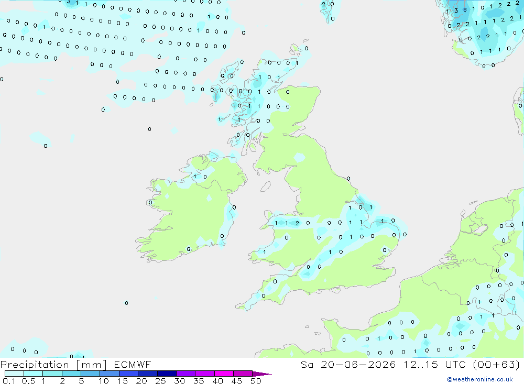Image resolution: width=524 pixels, height=384 pixels.
Task: Pick the 30–35 mm purple legend swatch
Action: point(186,374)
